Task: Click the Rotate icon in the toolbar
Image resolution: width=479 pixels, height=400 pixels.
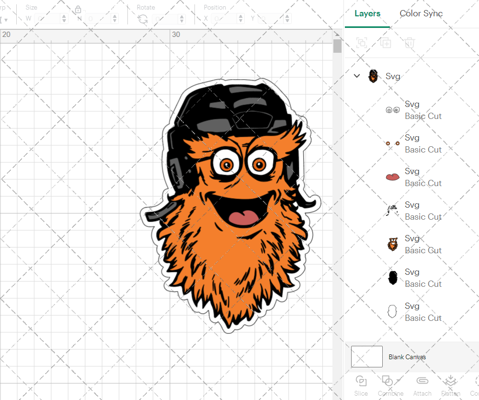Action: (142, 19)
